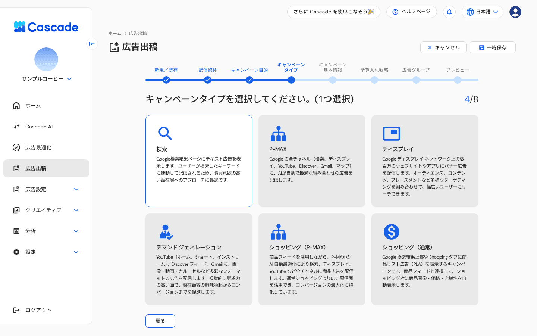This screenshot has height=336, width=537.
Task: Select the 広告出稿 sidebar item
Action: (x=46, y=168)
